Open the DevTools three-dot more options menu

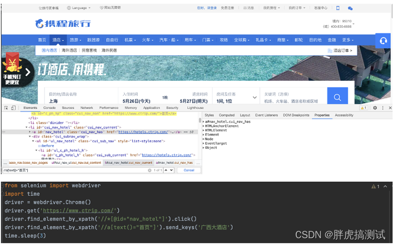(382, 108)
